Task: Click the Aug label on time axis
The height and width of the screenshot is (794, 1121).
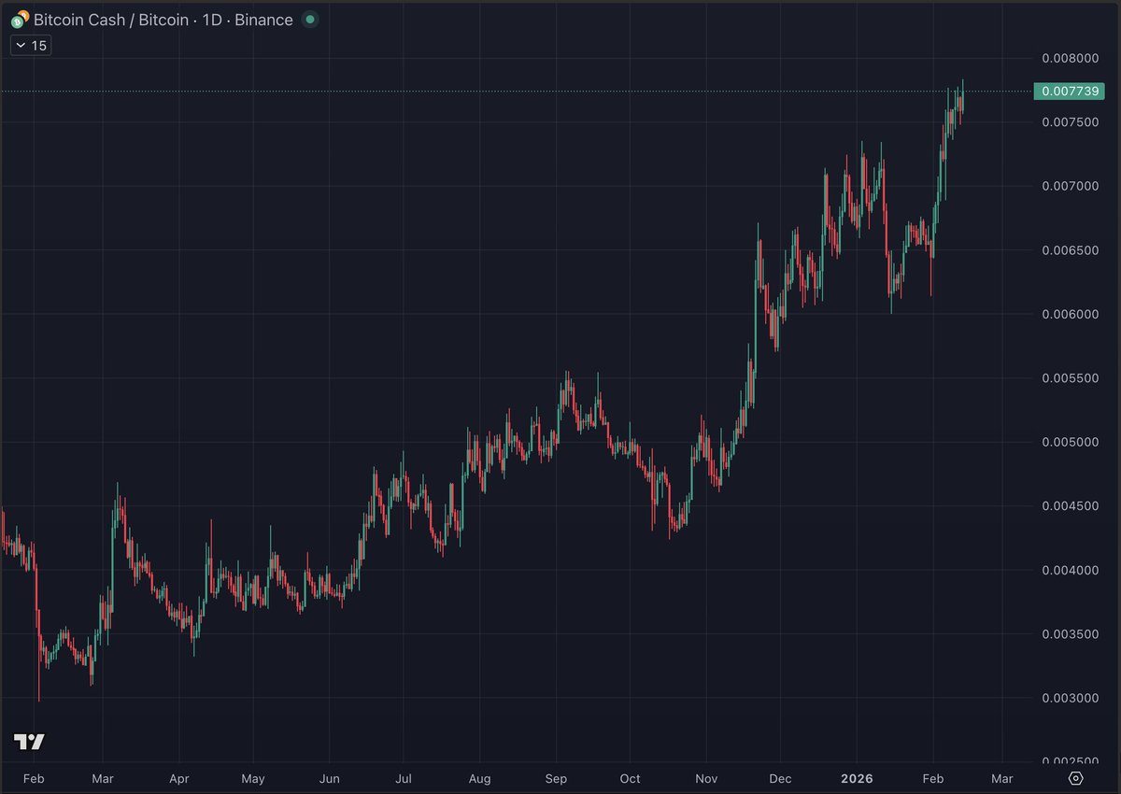Action: point(479,778)
